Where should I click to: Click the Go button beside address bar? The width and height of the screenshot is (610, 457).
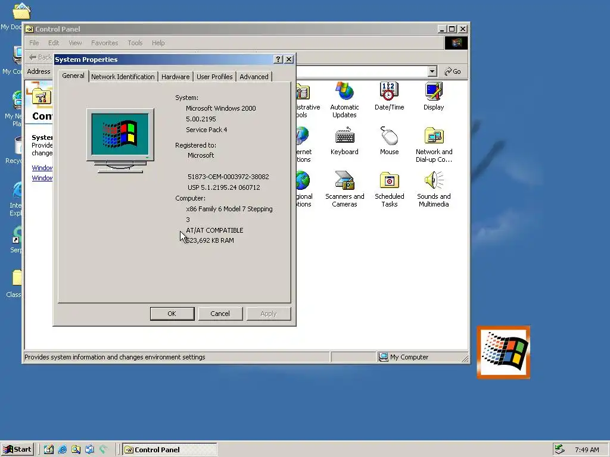tap(453, 71)
